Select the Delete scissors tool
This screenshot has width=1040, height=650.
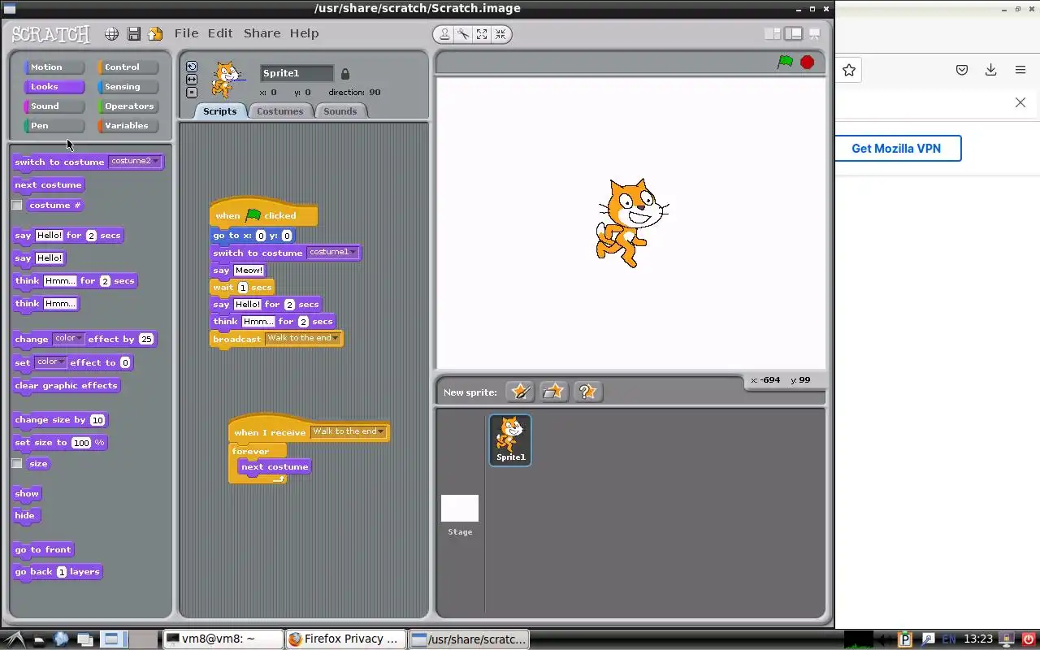pyautogui.click(x=463, y=34)
